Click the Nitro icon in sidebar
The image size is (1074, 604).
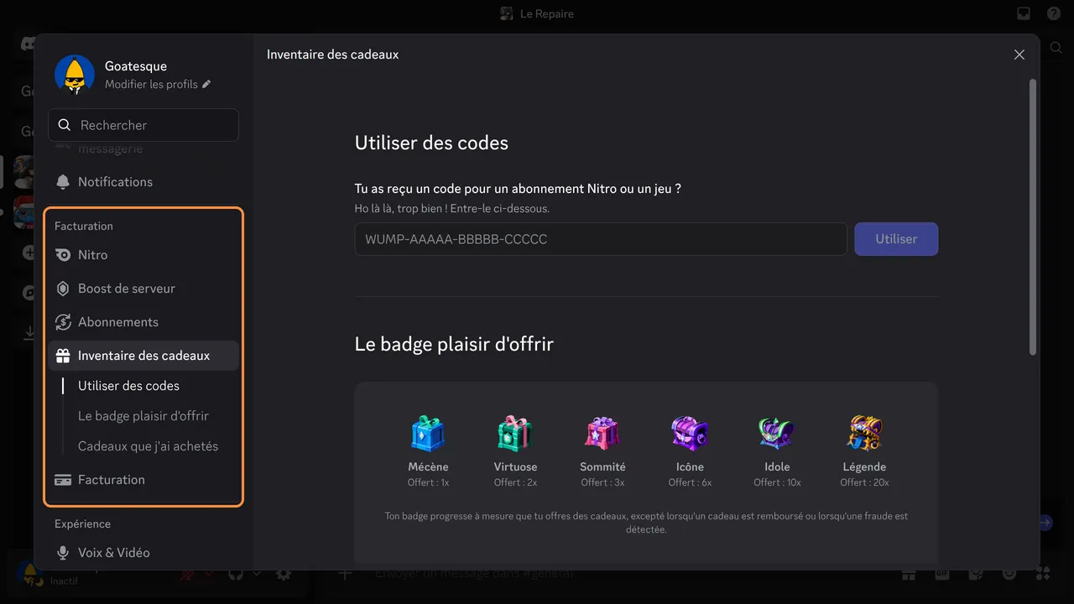tap(63, 255)
